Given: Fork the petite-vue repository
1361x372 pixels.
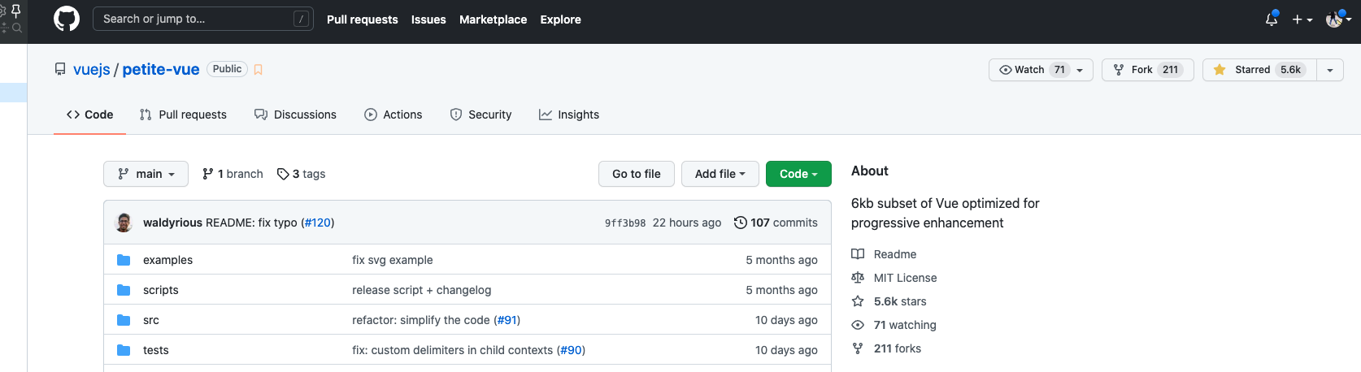Looking at the screenshot, I should (x=1147, y=70).
